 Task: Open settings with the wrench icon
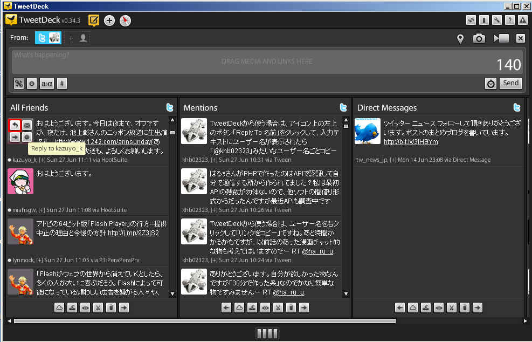pos(497,20)
